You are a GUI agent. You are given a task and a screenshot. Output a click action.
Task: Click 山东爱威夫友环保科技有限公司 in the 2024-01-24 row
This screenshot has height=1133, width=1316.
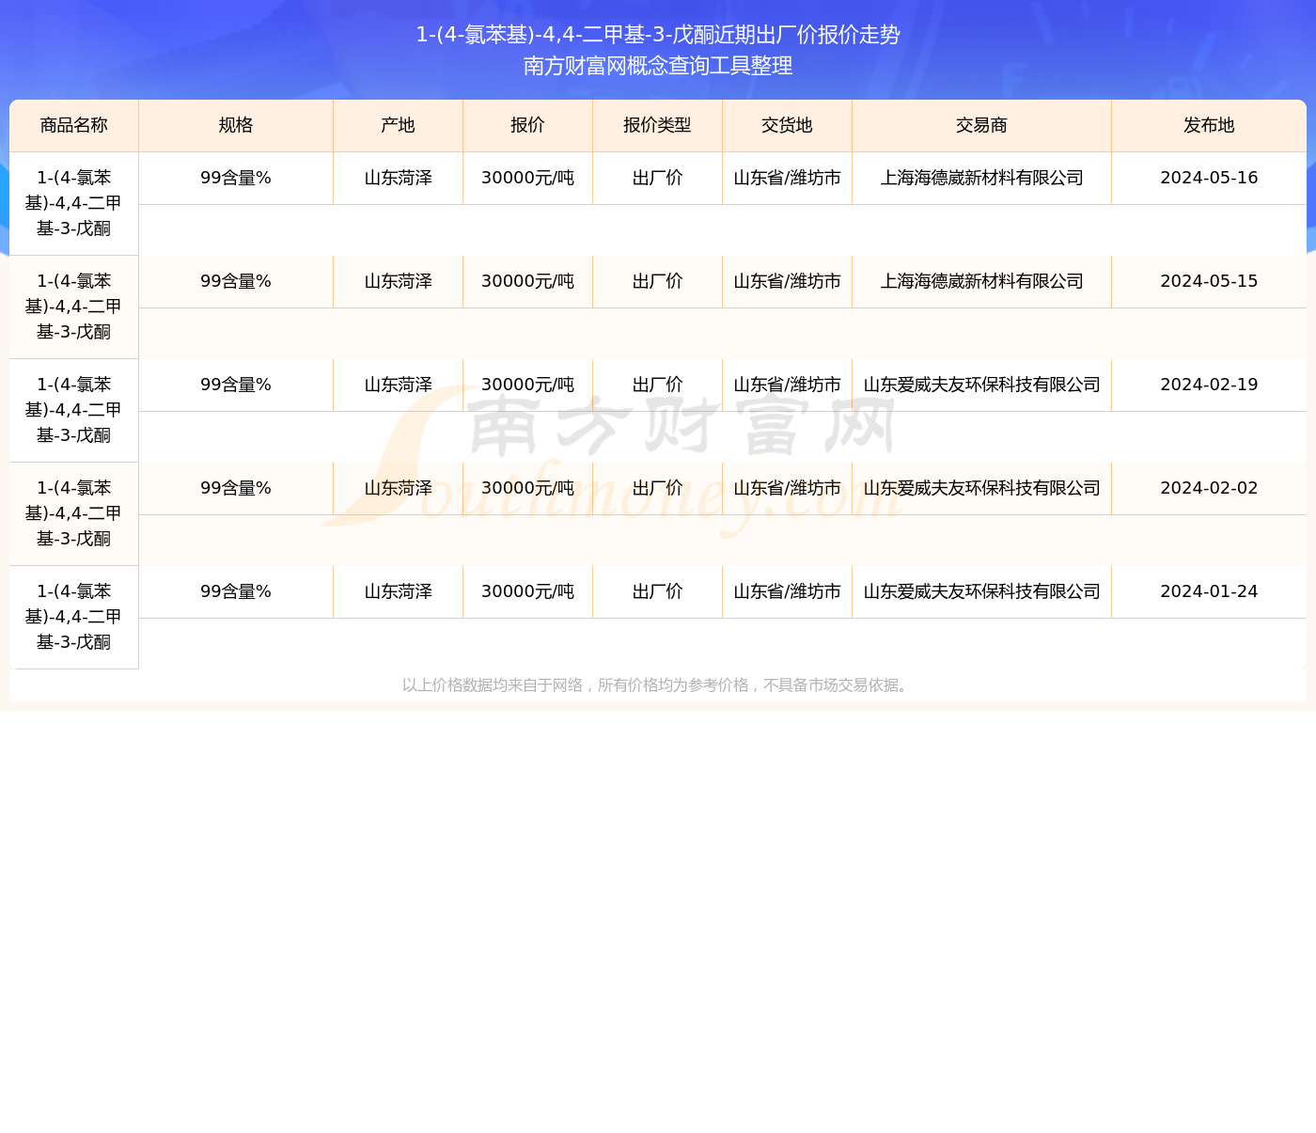pos(981,591)
